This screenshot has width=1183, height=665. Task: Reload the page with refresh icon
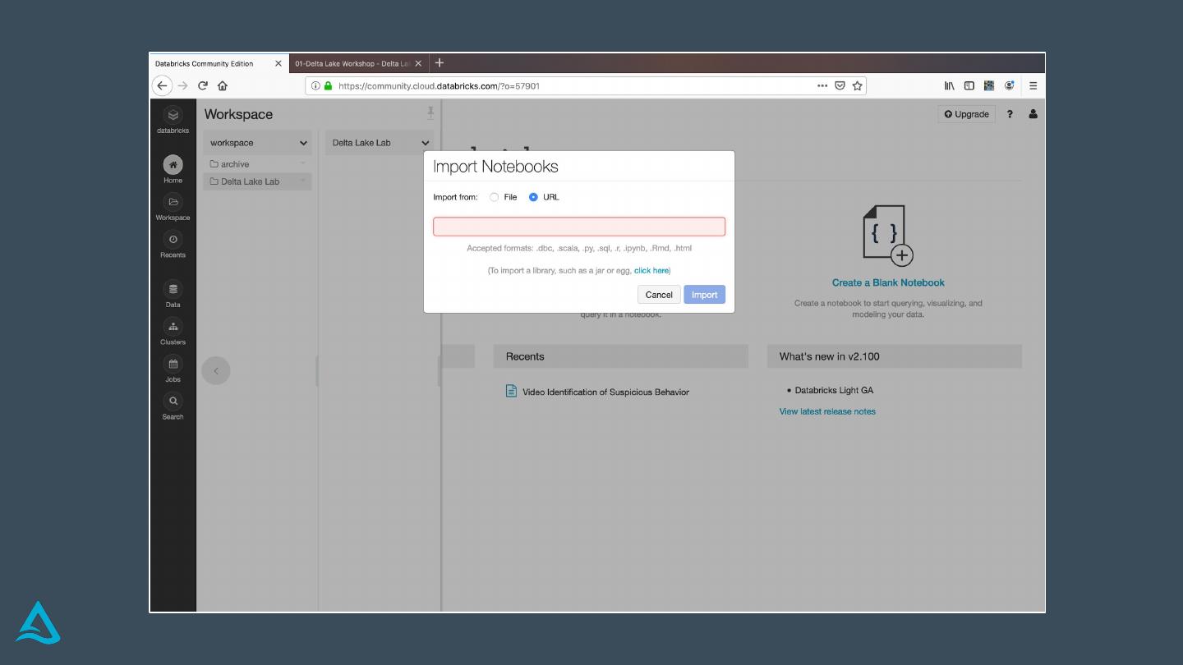[203, 85]
